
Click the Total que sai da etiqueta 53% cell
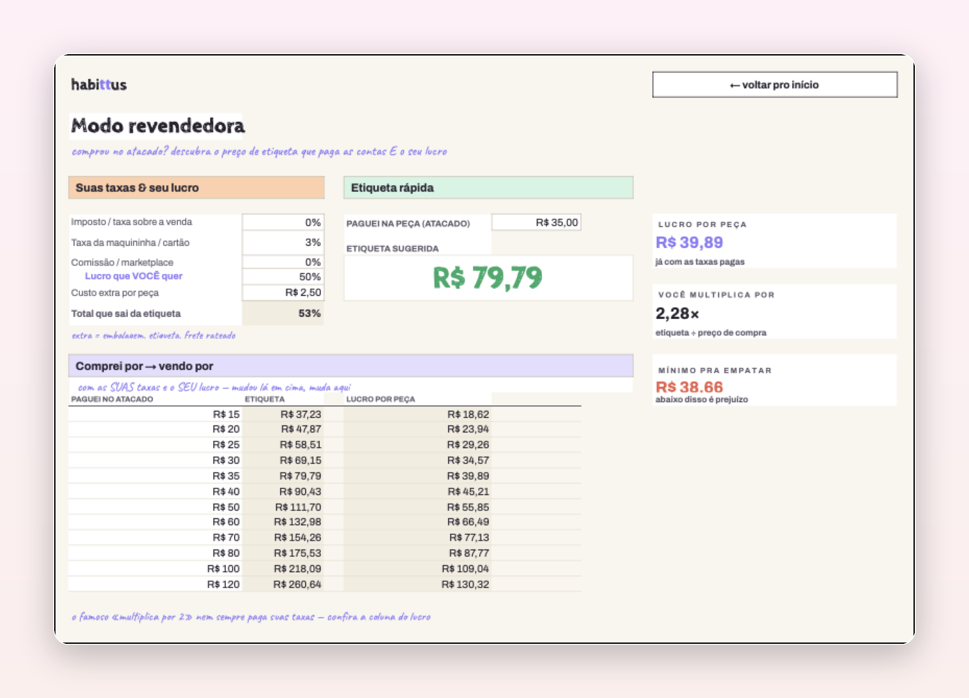283,313
